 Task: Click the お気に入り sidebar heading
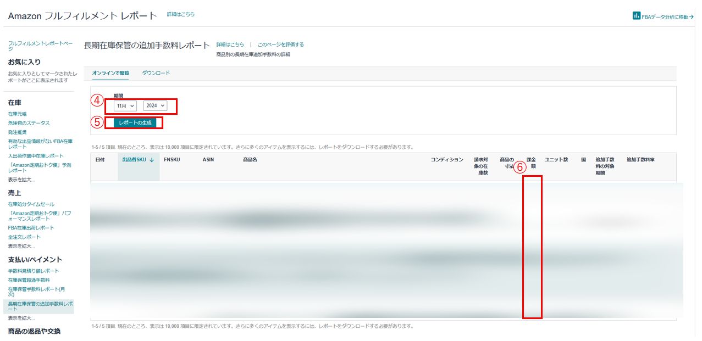point(24,62)
